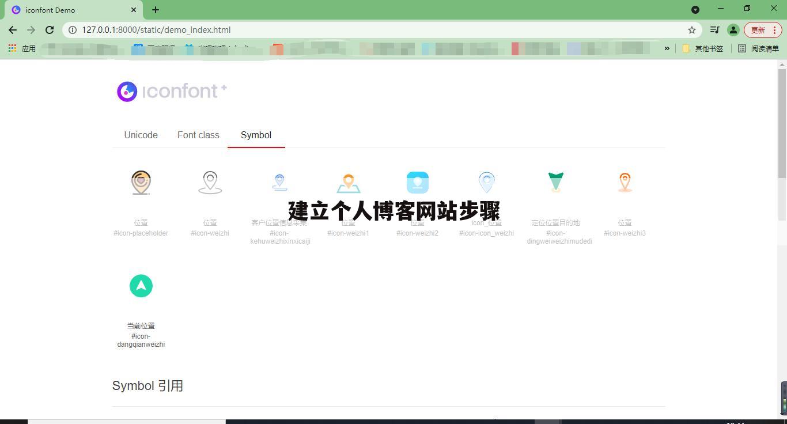The image size is (787, 424).
Task: Open the Chrome profile avatar
Action: [733, 30]
